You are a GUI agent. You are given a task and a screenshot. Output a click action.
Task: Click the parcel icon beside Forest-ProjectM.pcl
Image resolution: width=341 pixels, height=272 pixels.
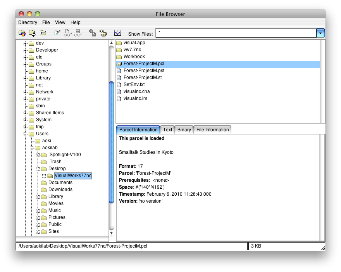pyautogui.click(x=119, y=64)
